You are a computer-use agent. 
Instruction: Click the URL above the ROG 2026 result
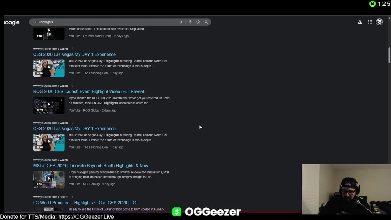(50, 86)
